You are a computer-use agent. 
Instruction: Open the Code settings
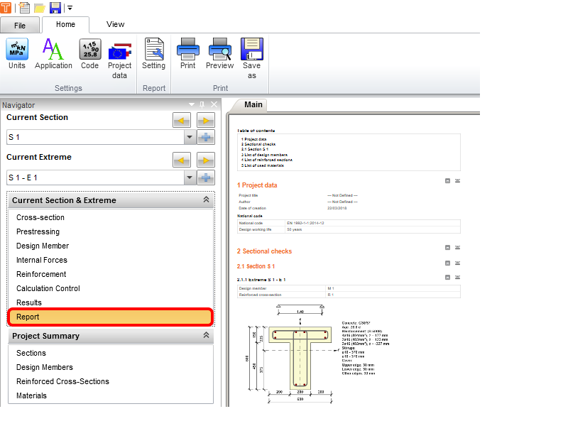point(89,55)
